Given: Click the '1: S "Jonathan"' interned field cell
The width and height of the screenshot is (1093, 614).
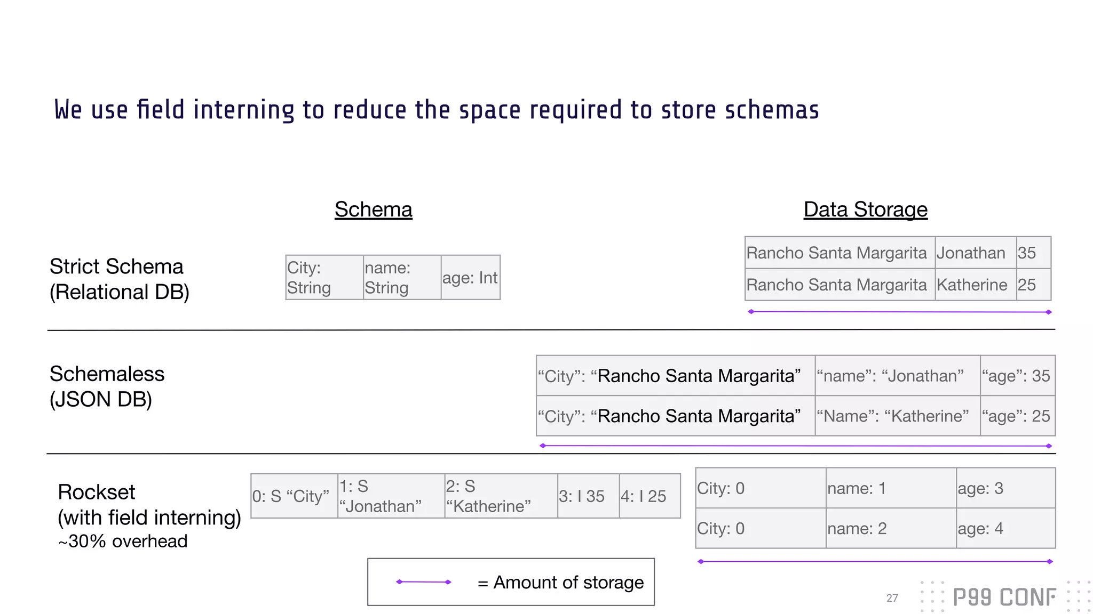Looking at the screenshot, I should coord(391,496).
